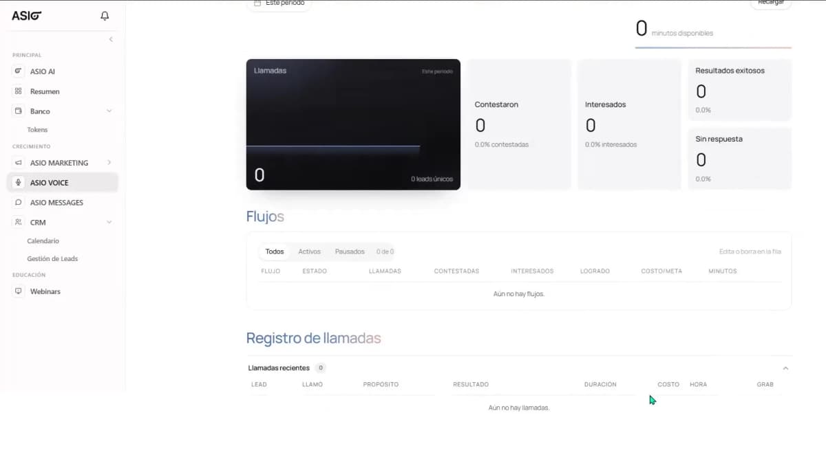Open Calendario under CRM
This screenshot has width=826, height=470.
43,241
